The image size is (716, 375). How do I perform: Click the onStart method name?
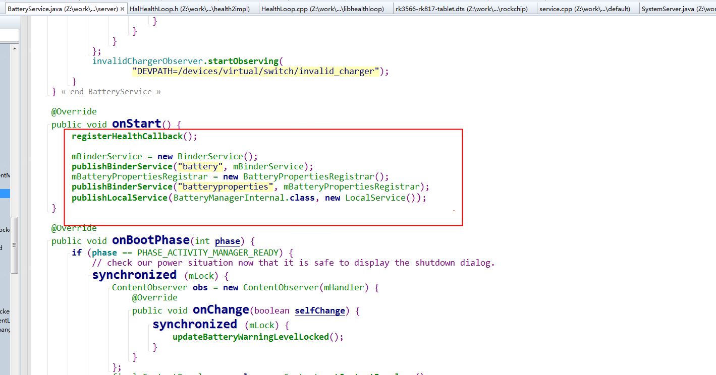[x=137, y=123]
